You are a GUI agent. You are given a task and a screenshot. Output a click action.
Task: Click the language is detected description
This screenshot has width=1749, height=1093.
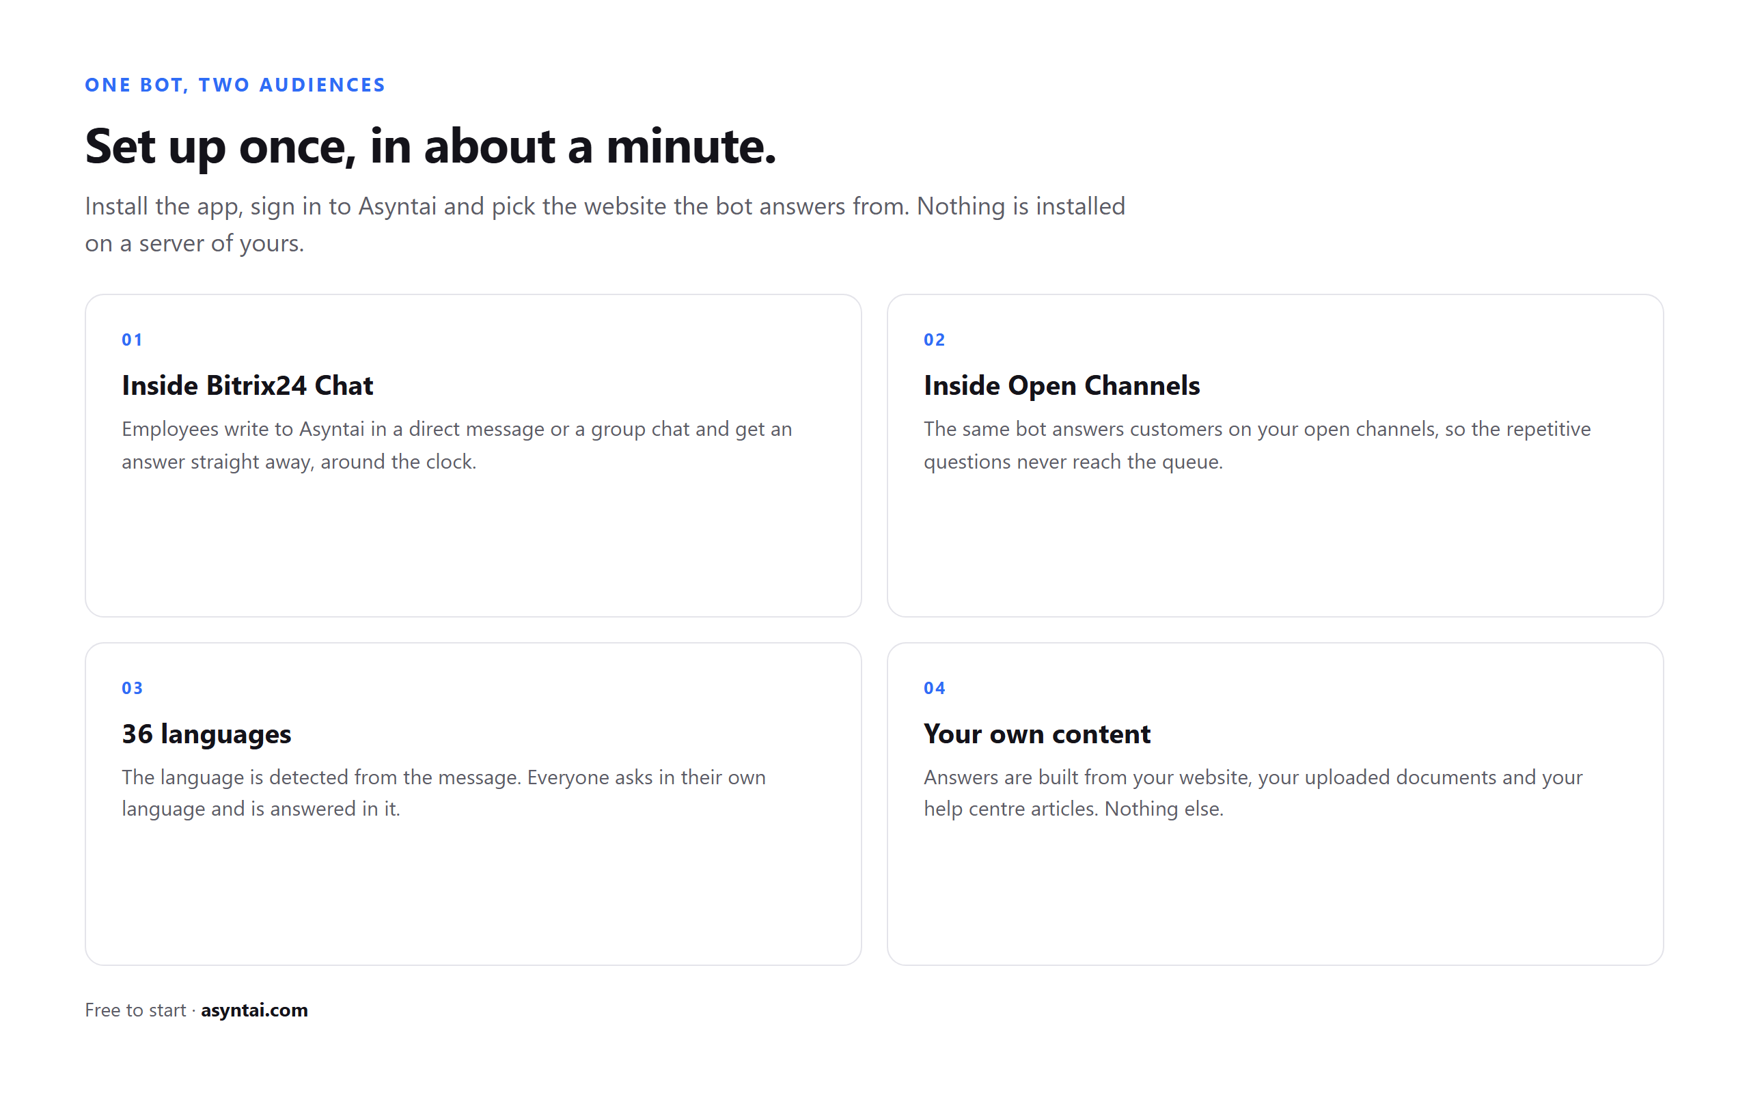point(444,792)
